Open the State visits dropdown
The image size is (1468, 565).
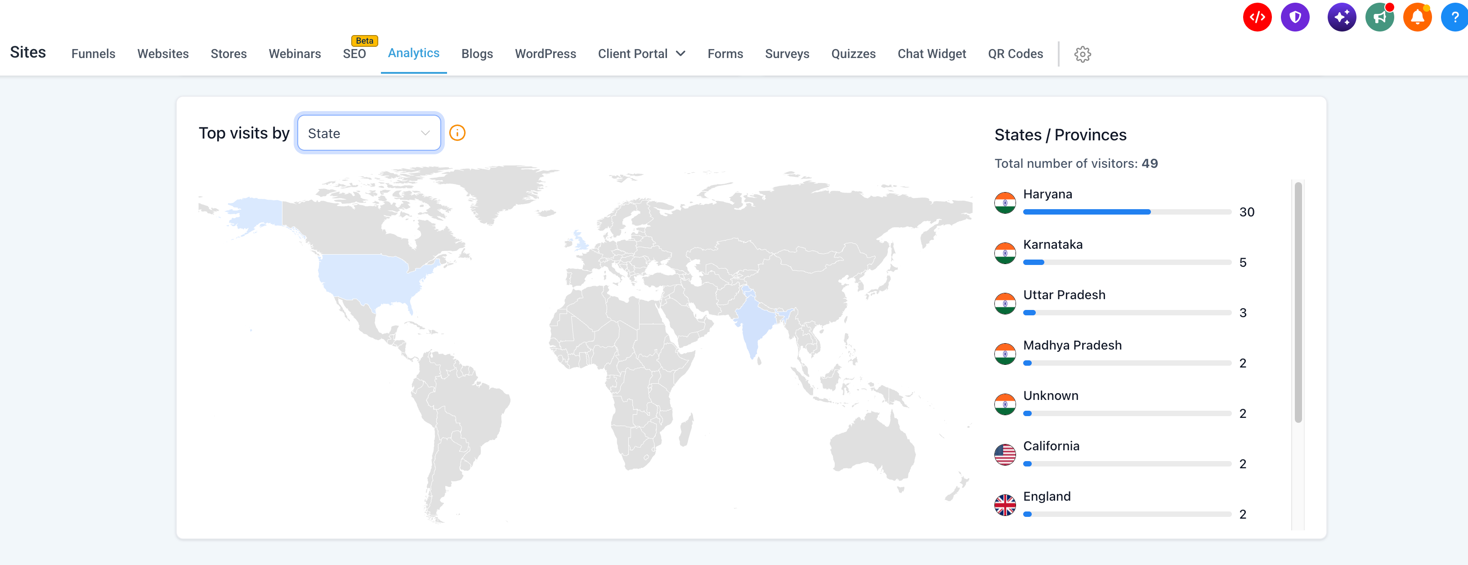click(x=369, y=133)
